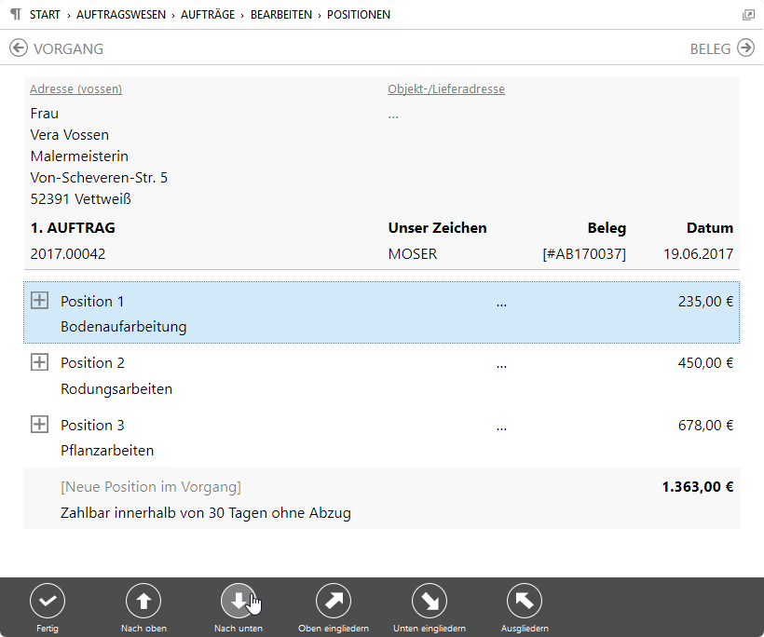Screen dimensions: 764x637
Task: Open the window icon at top right
Action: (x=748, y=15)
